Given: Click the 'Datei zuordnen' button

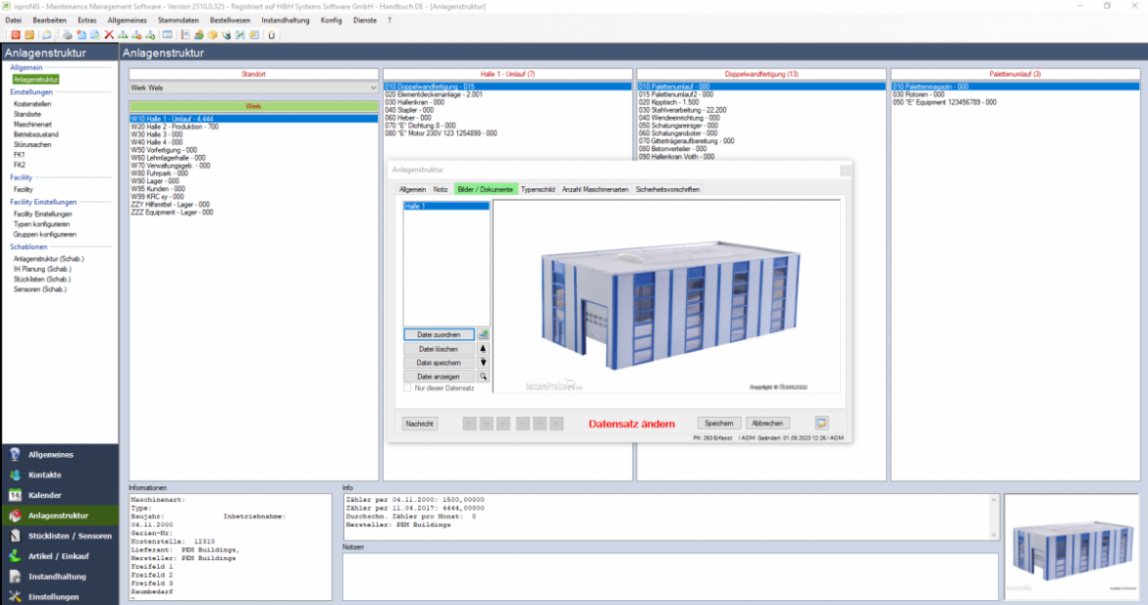Looking at the screenshot, I should (439, 334).
